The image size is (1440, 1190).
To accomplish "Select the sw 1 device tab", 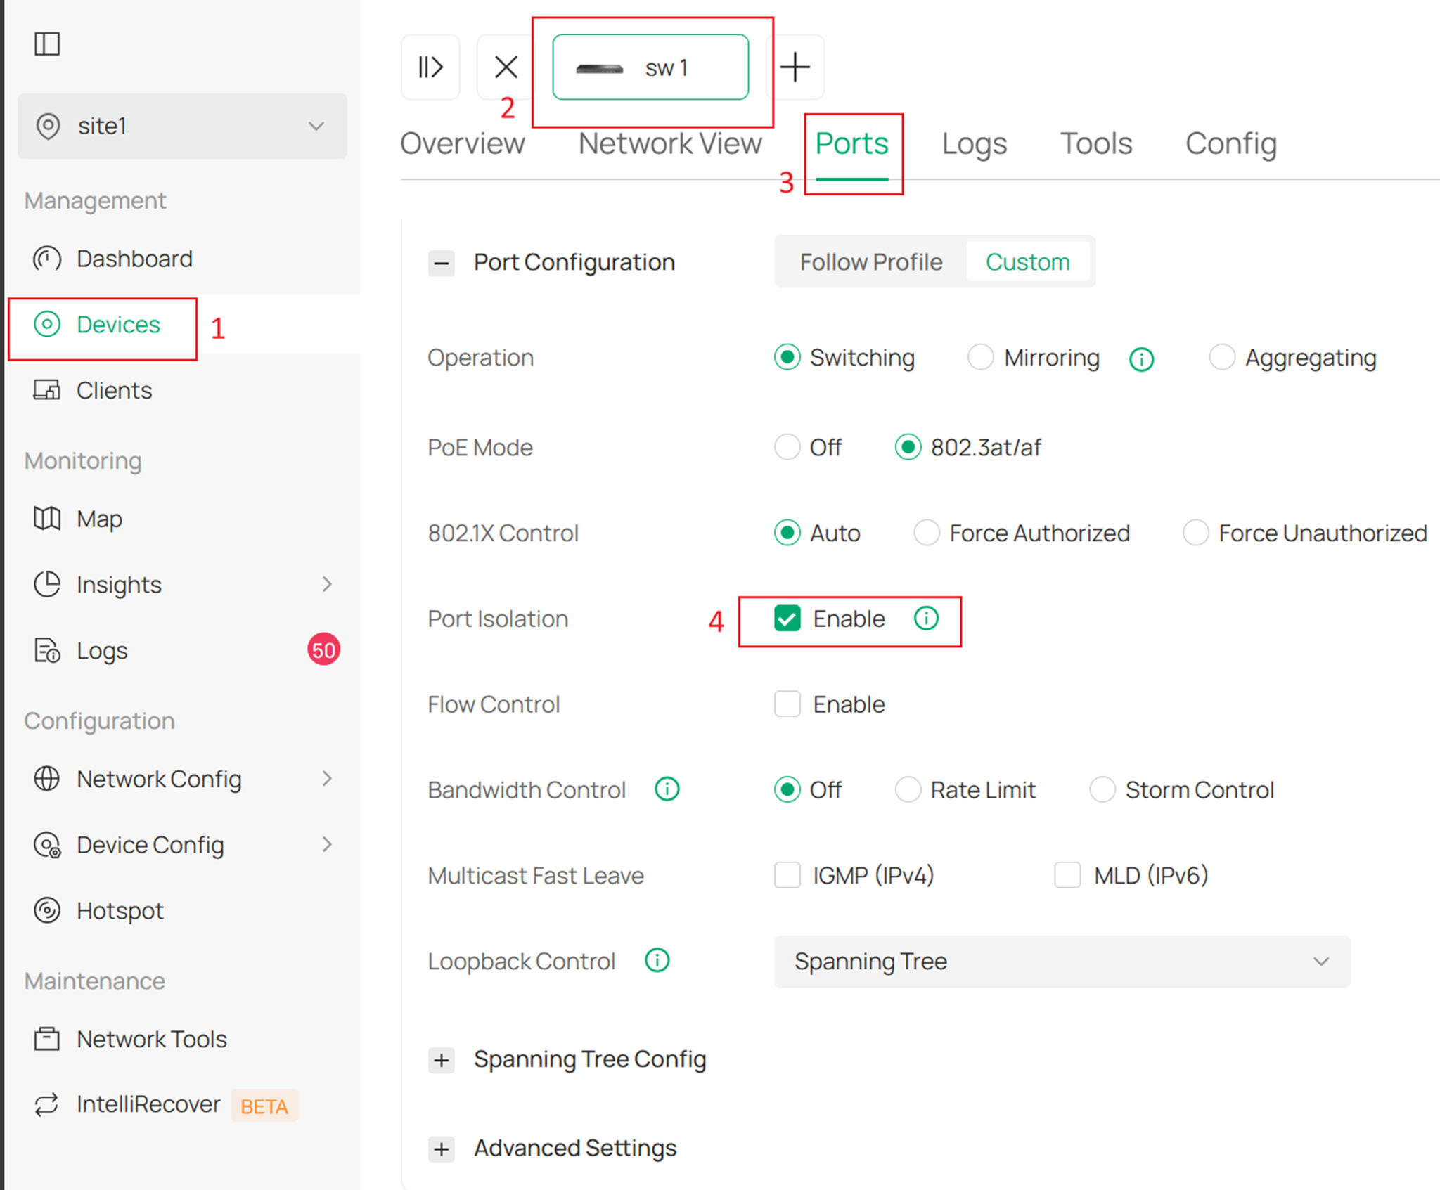I will pos(650,67).
